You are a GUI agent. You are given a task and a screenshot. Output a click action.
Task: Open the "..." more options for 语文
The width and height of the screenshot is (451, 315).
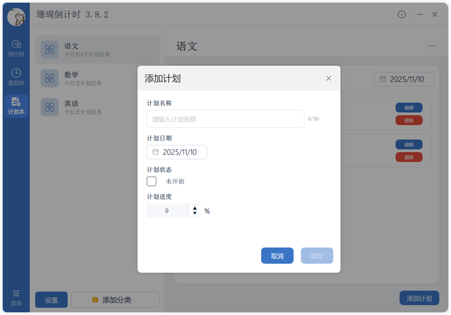pos(432,46)
